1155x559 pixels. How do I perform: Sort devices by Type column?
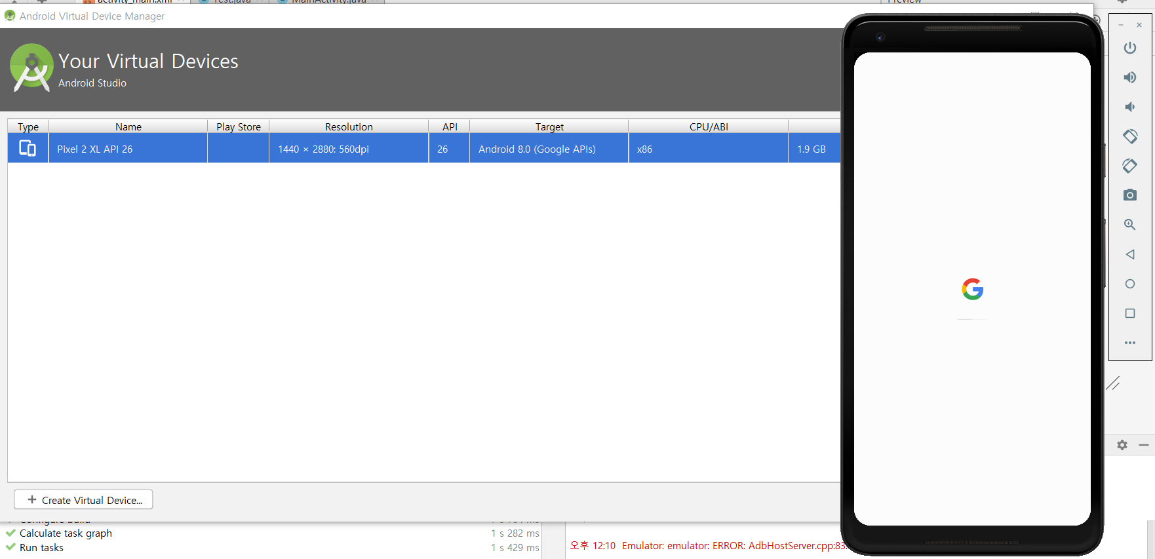[x=28, y=126]
